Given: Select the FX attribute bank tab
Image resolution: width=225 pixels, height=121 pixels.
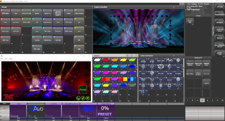Looking at the screenshot, I should 222,100.
